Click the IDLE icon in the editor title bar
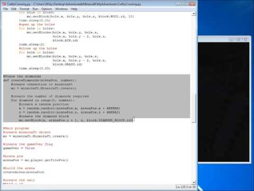This screenshot has width=254, height=191. pyautogui.click(x=4, y=4)
